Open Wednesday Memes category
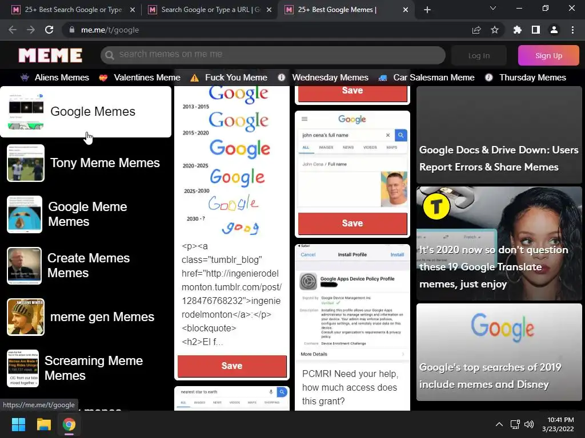Viewport: 585px width, 438px height. 330,78
